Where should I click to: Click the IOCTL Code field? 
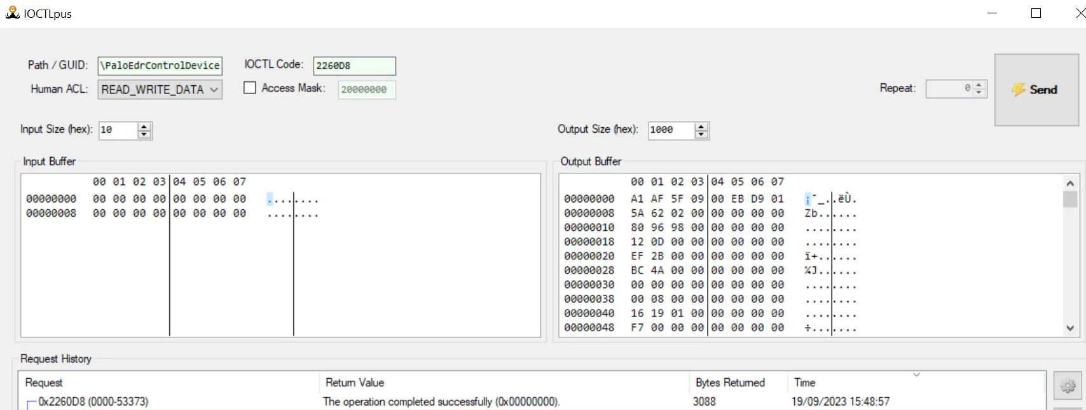[x=354, y=65]
